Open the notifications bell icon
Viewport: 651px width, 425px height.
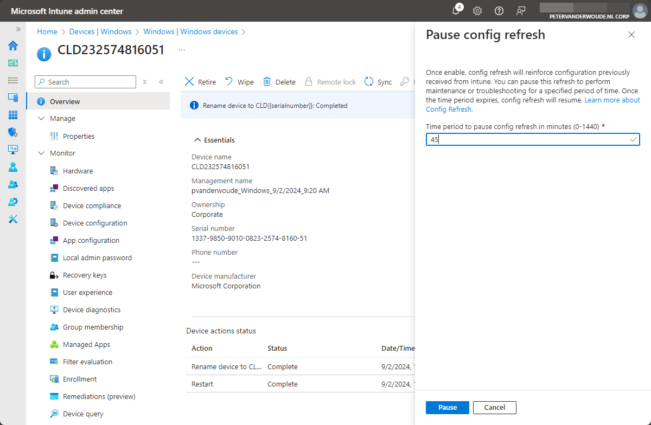[456, 11]
